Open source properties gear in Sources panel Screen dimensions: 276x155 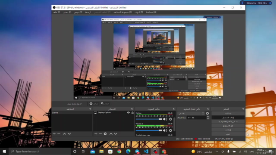105,134
